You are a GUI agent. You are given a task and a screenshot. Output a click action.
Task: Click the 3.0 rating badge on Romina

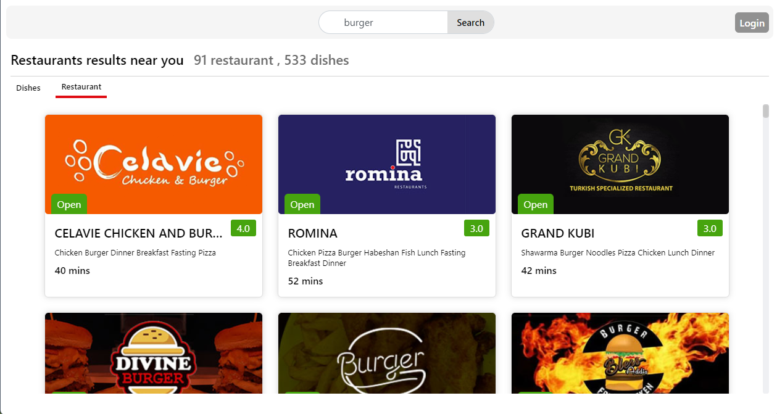pos(476,228)
